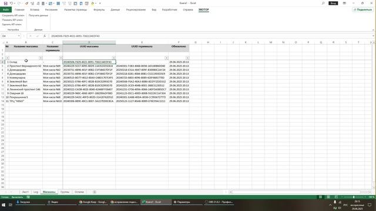This screenshot has height=211, width=376.
Task: Click the Select All corner triangle
Action: (x=3, y=42)
